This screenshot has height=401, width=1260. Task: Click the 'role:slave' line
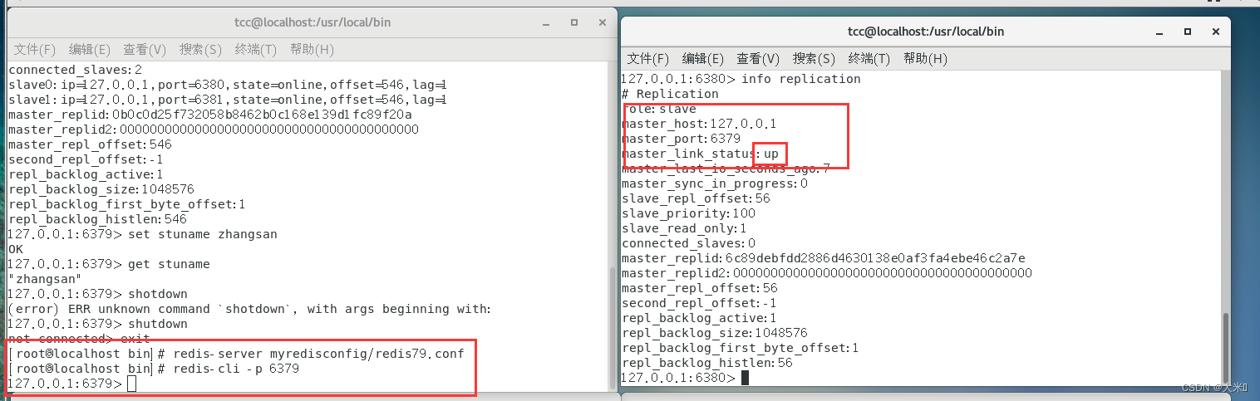[x=659, y=109]
